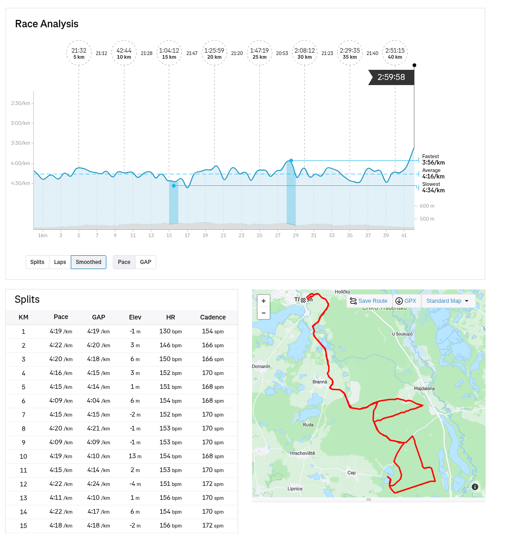Viewport: 518px width, 534px height.
Task: Select the Smoothed chart view
Action: tap(88, 262)
